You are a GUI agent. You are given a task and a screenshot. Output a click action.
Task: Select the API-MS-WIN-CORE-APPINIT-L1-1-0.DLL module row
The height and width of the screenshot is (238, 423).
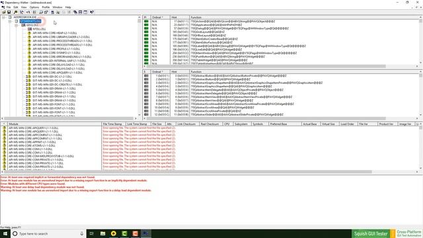click(32, 142)
